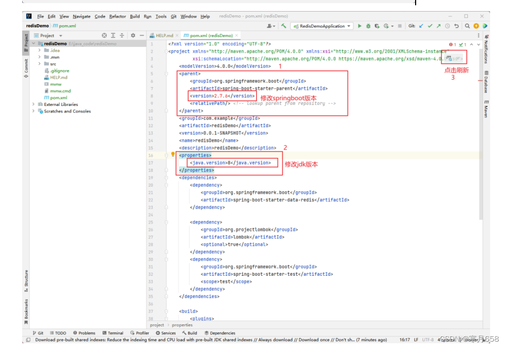Open the Refactor menu
The height and width of the screenshot is (348, 507).
pos(117,16)
